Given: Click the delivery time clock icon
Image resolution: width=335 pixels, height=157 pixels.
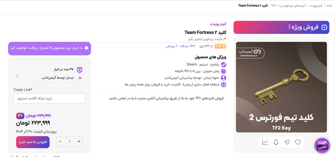Looking at the screenshot, I should 224,71.
